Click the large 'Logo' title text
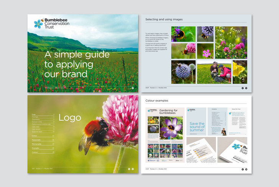 70,118
